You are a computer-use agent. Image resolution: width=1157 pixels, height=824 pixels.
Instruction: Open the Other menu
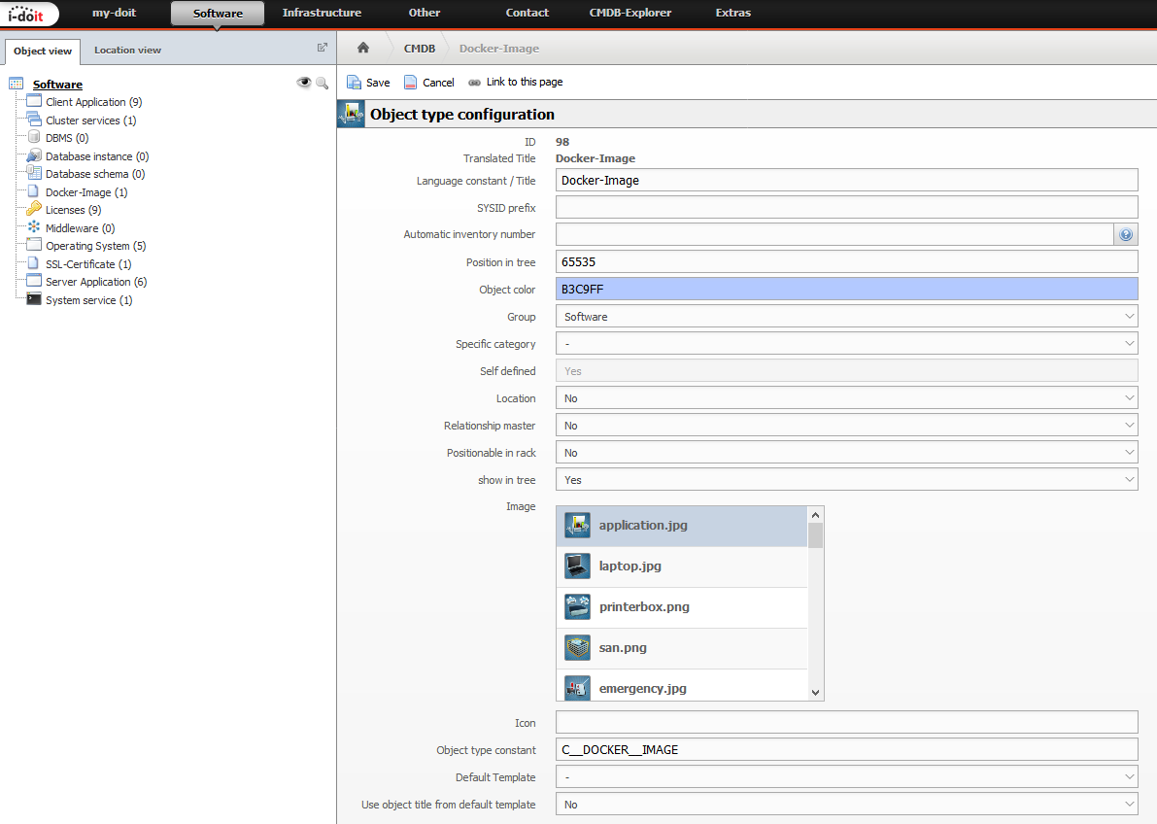425,13
